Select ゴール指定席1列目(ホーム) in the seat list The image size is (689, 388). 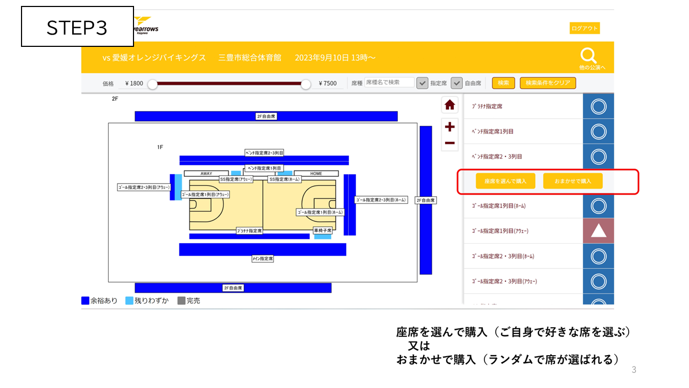(523, 206)
